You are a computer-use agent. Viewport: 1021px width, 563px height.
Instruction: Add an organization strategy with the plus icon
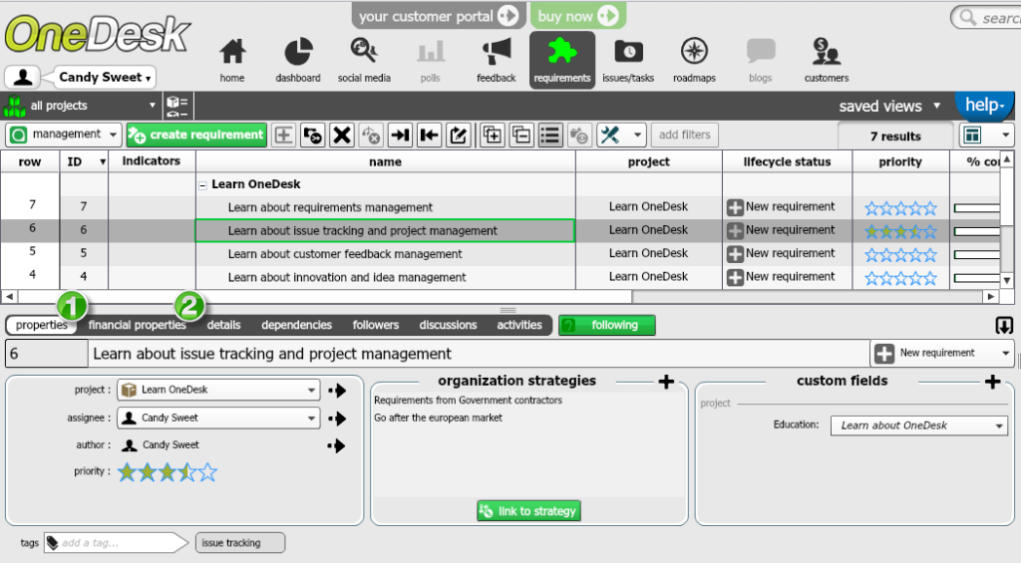pos(666,382)
